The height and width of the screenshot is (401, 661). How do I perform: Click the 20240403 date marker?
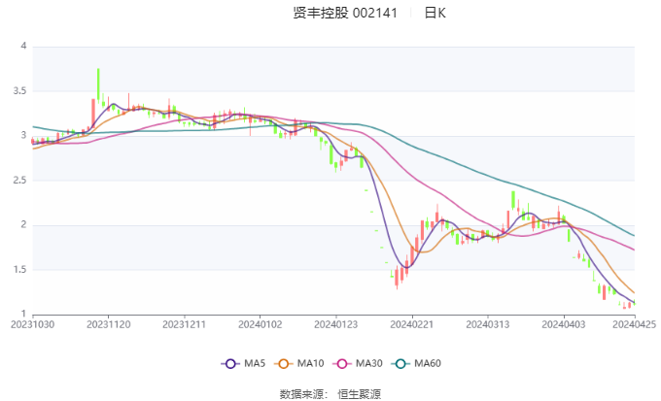pyautogui.click(x=565, y=326)
